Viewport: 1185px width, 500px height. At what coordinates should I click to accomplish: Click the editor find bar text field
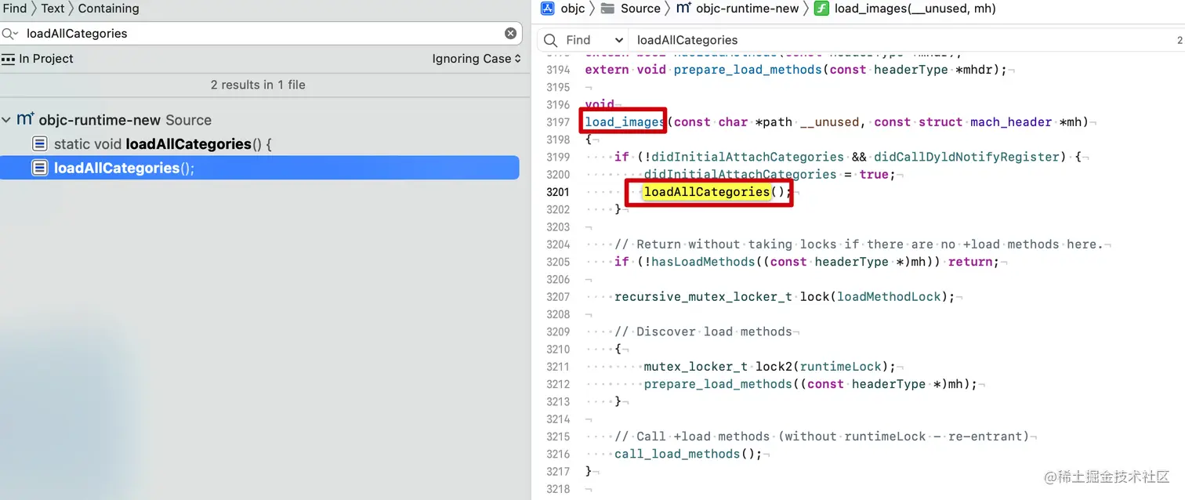(x=901, y=40)
